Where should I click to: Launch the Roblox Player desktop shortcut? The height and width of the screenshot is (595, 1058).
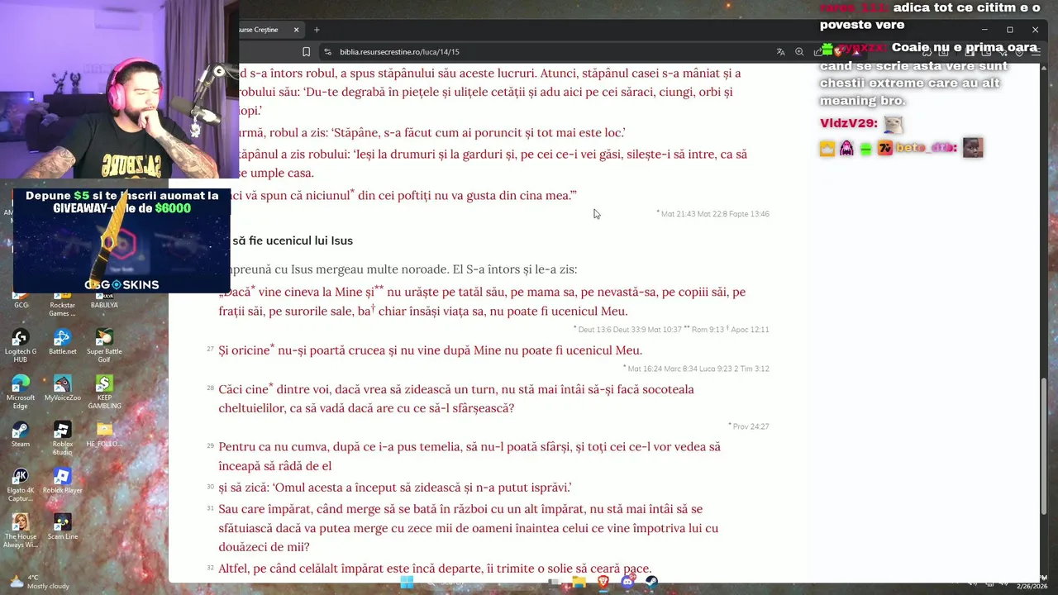(62, 481)
